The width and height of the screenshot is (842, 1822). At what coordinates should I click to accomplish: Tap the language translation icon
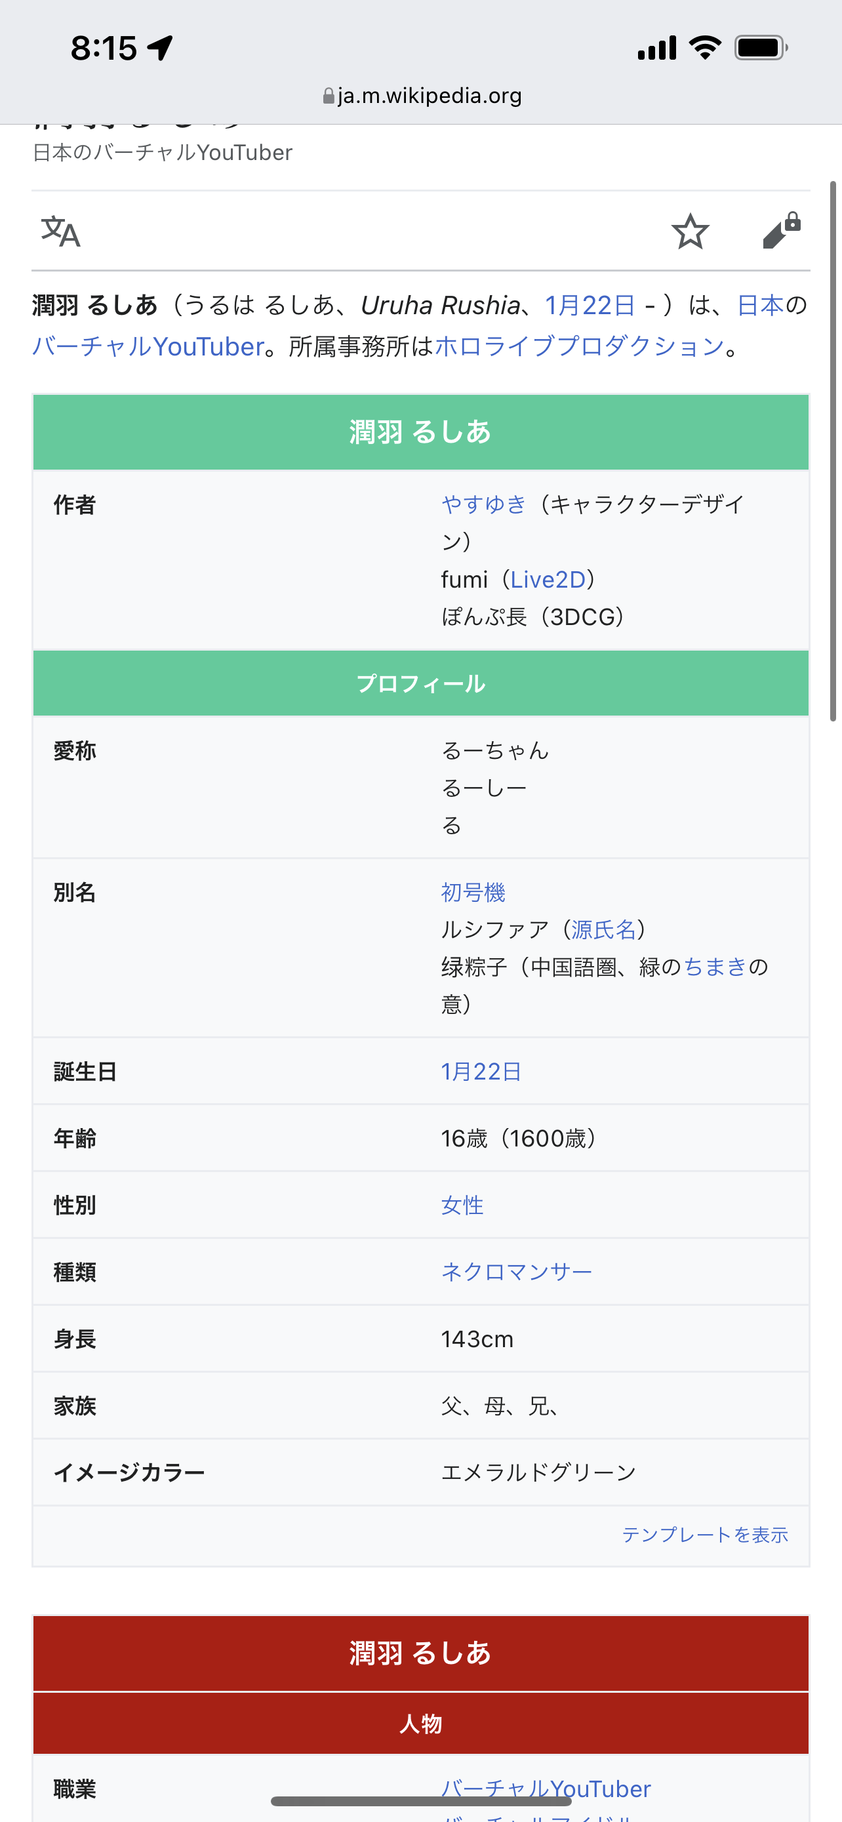coord(61,232)
